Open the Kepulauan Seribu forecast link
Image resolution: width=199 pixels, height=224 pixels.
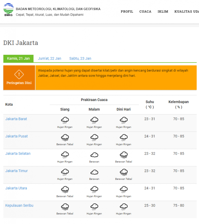point(19,205)
